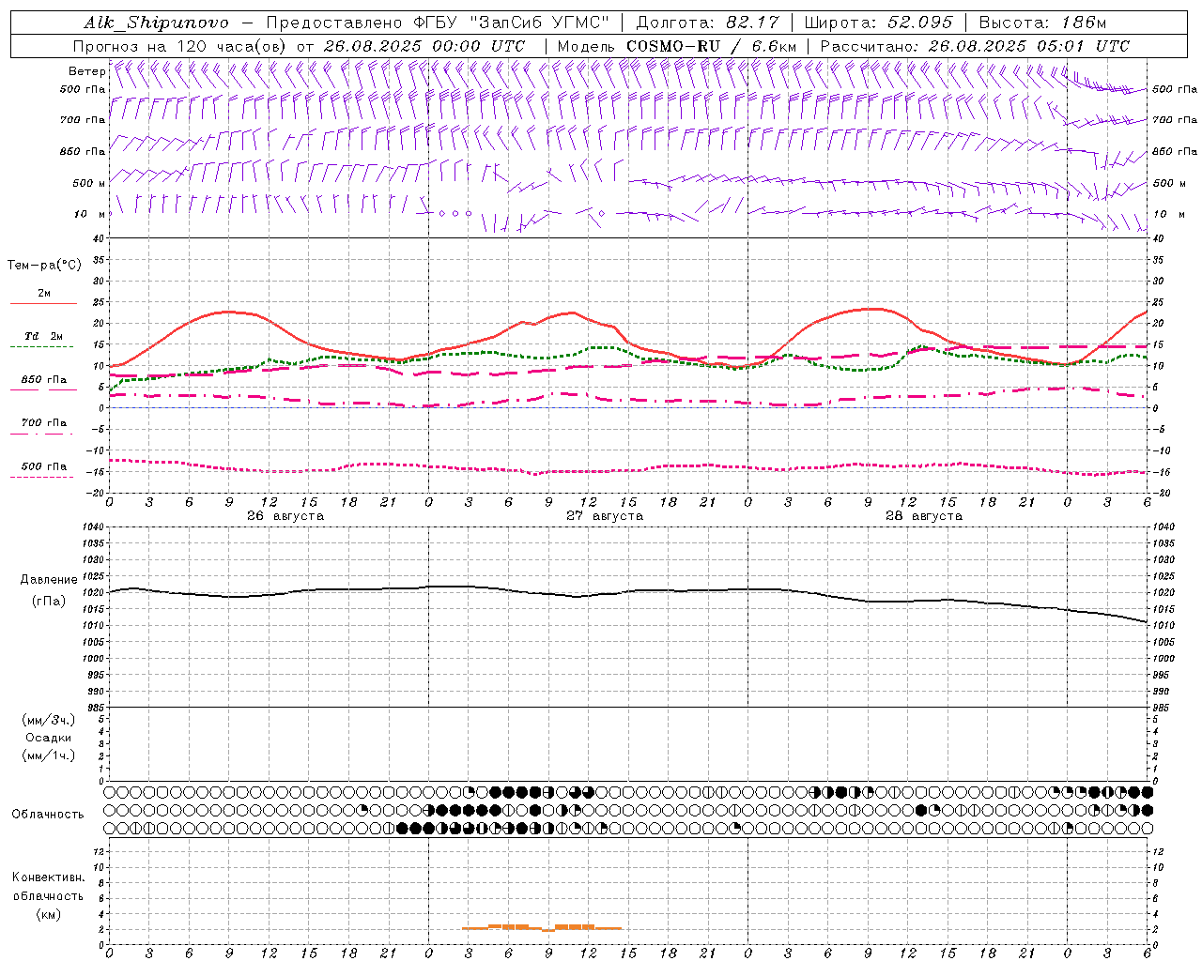Click the dashed line sample under 'Td 2м' legend

41,347
